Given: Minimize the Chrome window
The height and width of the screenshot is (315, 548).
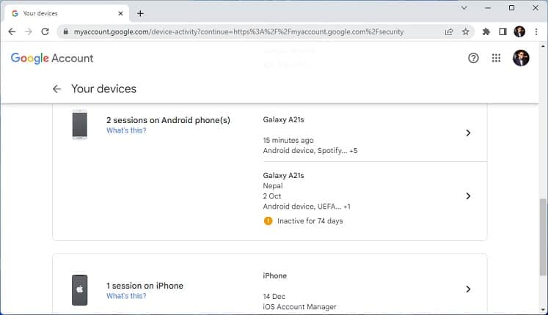Looking at the screenshot, I should pos(488,7).
